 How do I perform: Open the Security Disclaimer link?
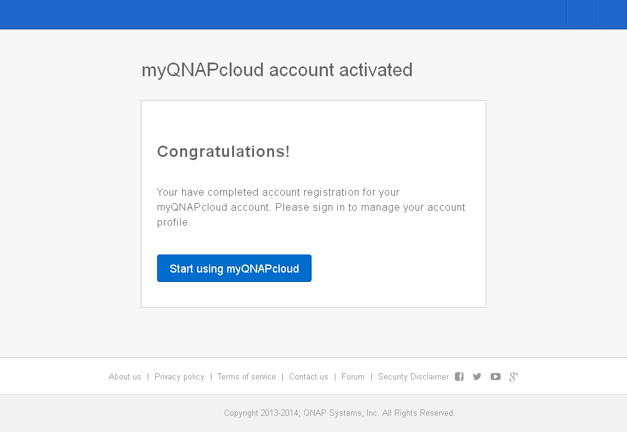point(413,377)
